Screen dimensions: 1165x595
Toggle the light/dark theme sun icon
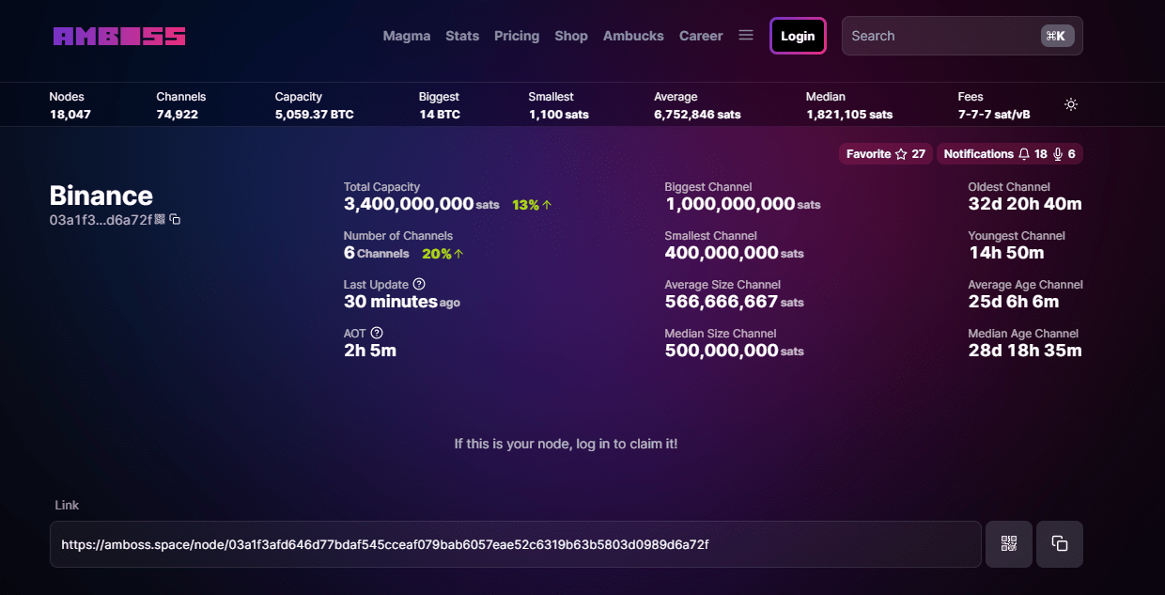[x=1071, y=104]
